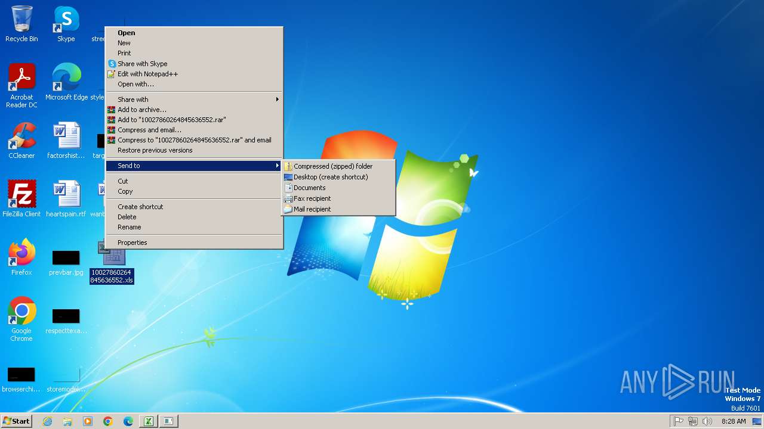Select the Google Chrome desktop shortcut
764x429 pixels.
point(21,319)
